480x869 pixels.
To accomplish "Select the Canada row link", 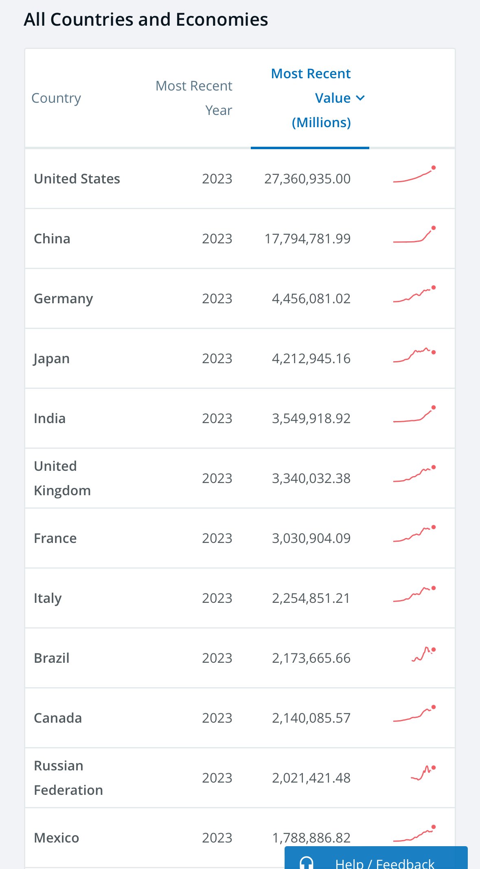I will click(58, 718).
